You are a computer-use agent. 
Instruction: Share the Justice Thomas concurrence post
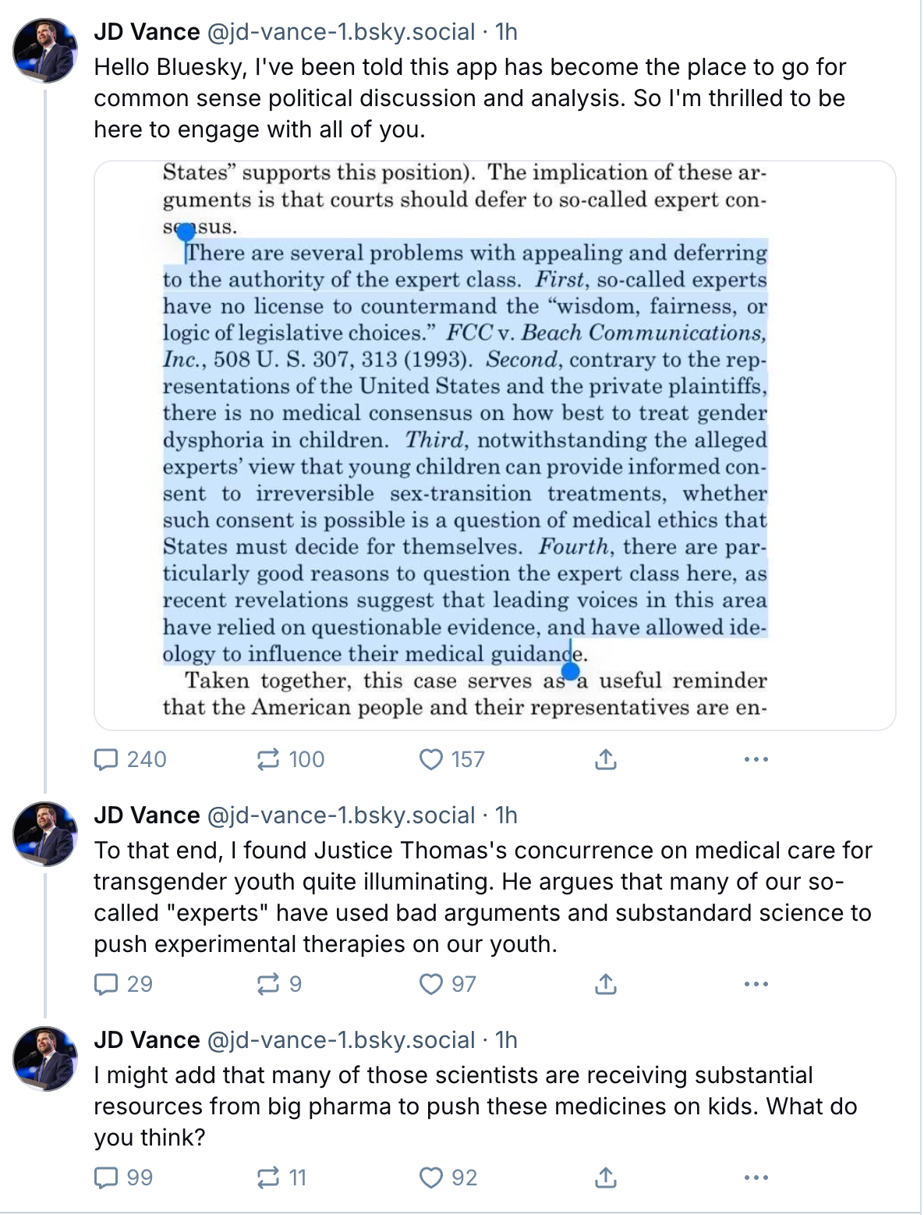pyautogui.click(x=606, y=984)
